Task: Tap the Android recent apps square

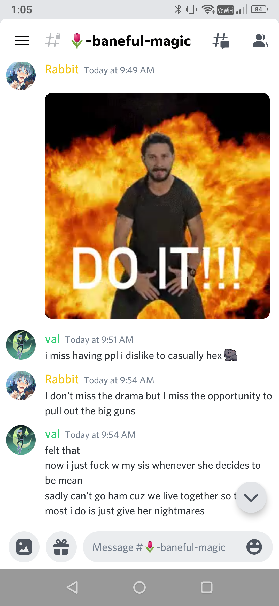Action: tap(207, 587)
